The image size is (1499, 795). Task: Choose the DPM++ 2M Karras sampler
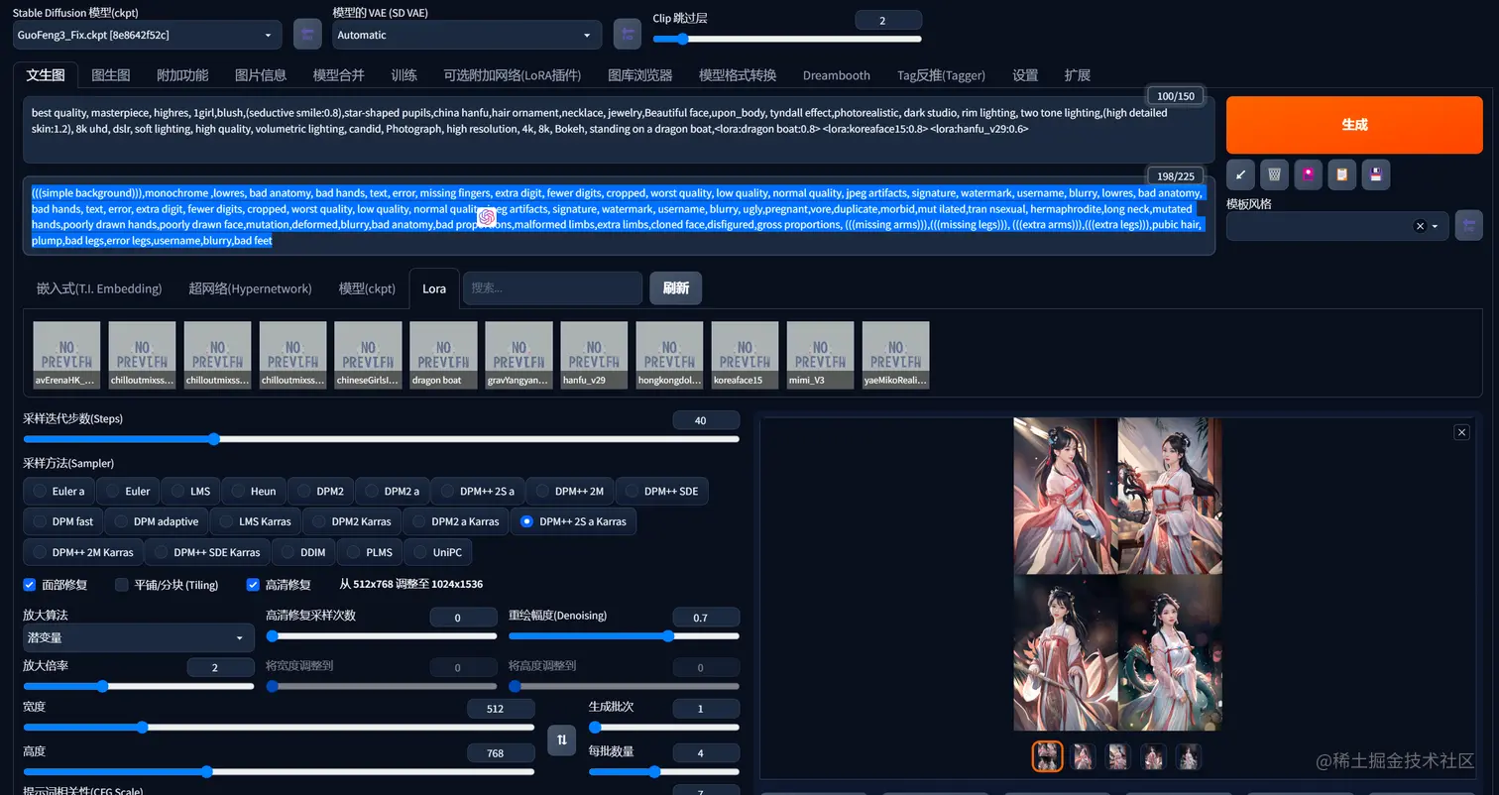tap(83, 552)
